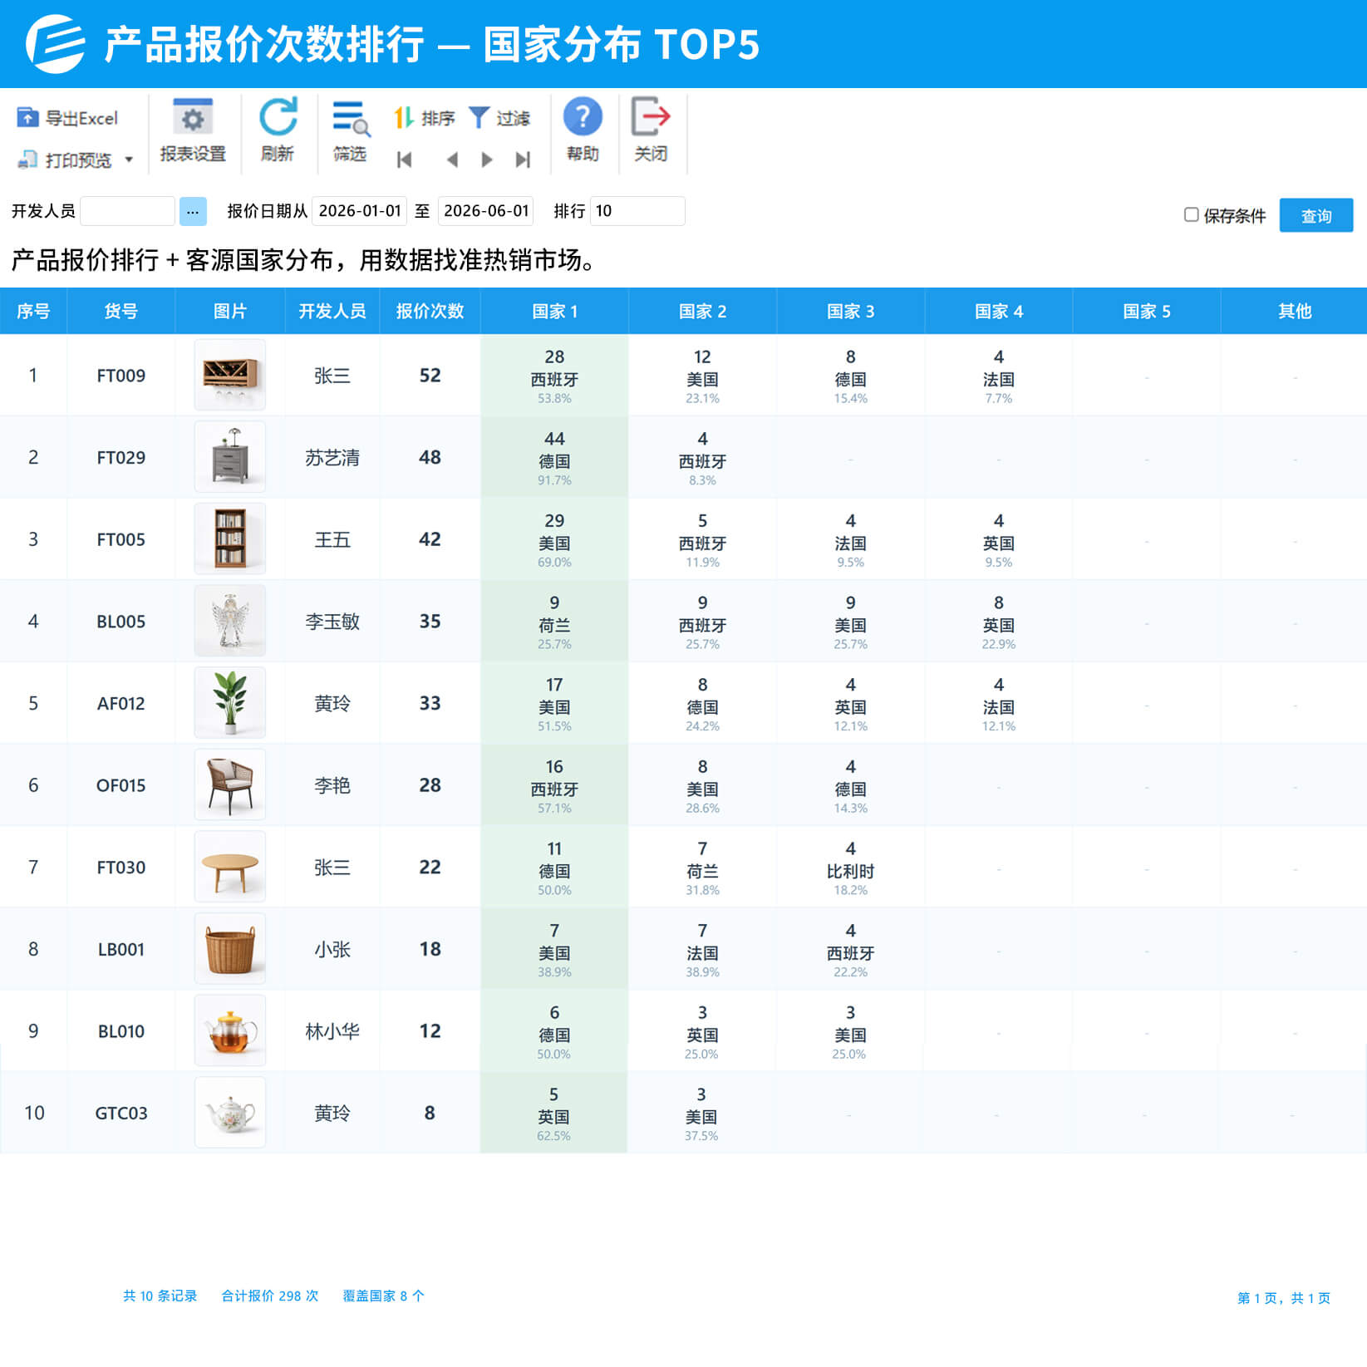1367x1367 pixels.
Task: Click the 第 1 页，共 1 页 indicator
Action: coord(1283,1298)
